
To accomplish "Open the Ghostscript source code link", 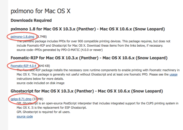I will (x=25, y=117).
